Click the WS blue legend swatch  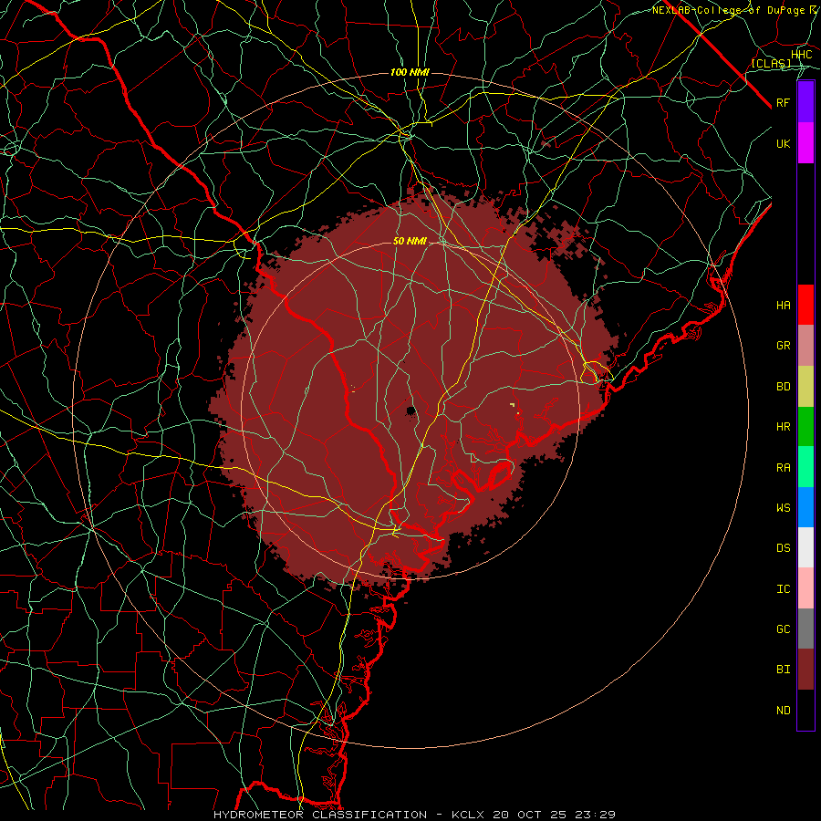pyautogui.click(x=805, y=507)
